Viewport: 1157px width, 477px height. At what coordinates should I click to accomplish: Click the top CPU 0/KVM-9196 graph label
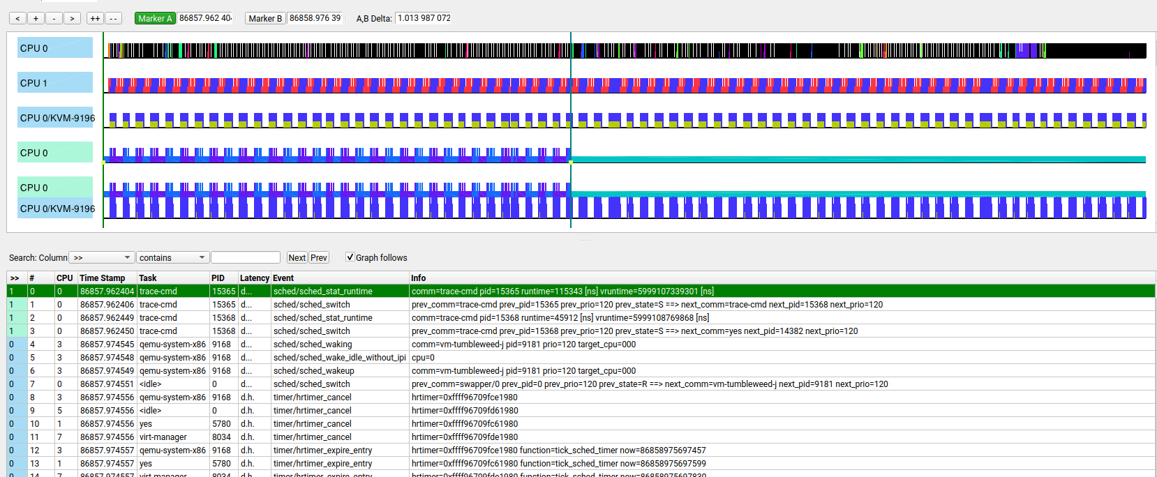(x=57, y=118)
